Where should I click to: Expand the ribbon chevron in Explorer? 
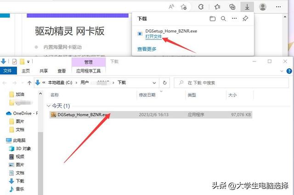click(x=282, y=71)
